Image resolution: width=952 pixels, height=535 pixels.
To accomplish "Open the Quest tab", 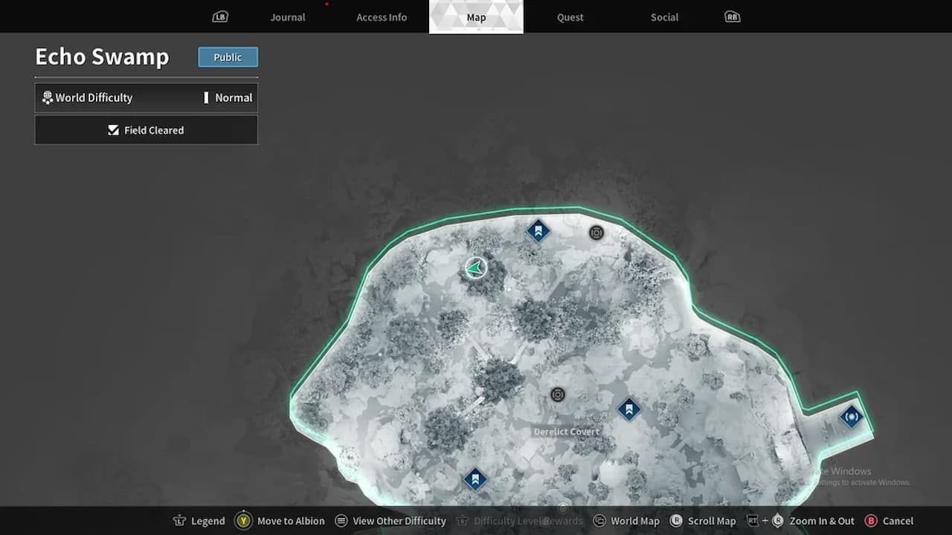I will click(570, 17).
